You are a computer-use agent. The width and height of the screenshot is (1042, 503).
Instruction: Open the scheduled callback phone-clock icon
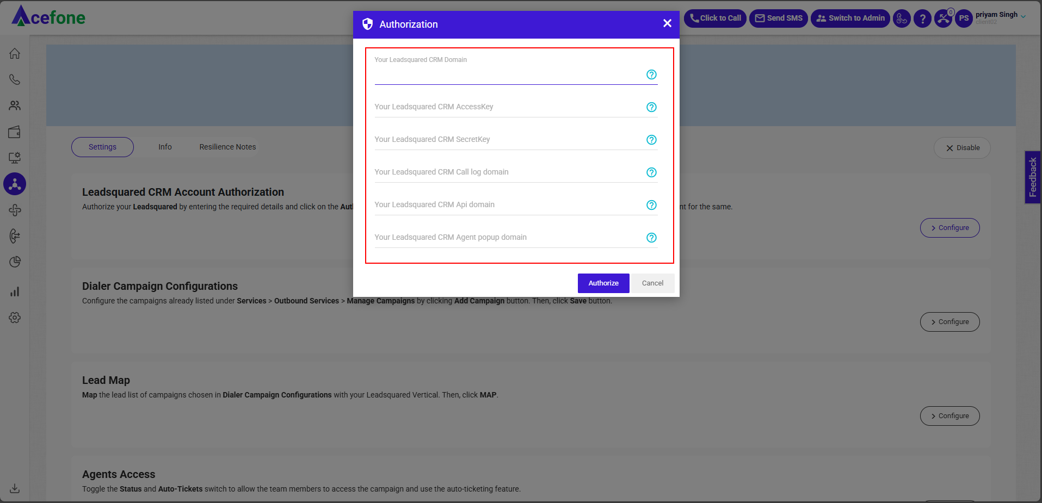pyautogui.click(x=902, y=18)
